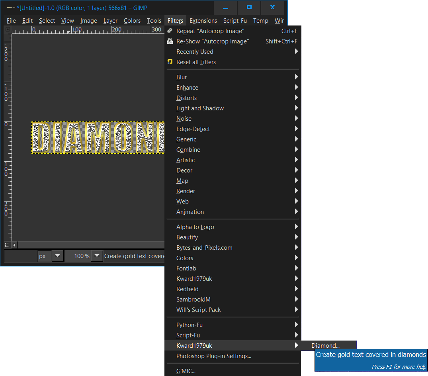The height and width of the screenshot is (376, 428).
Task: Open the Animation submenu
Action: (x=233, y=212)
